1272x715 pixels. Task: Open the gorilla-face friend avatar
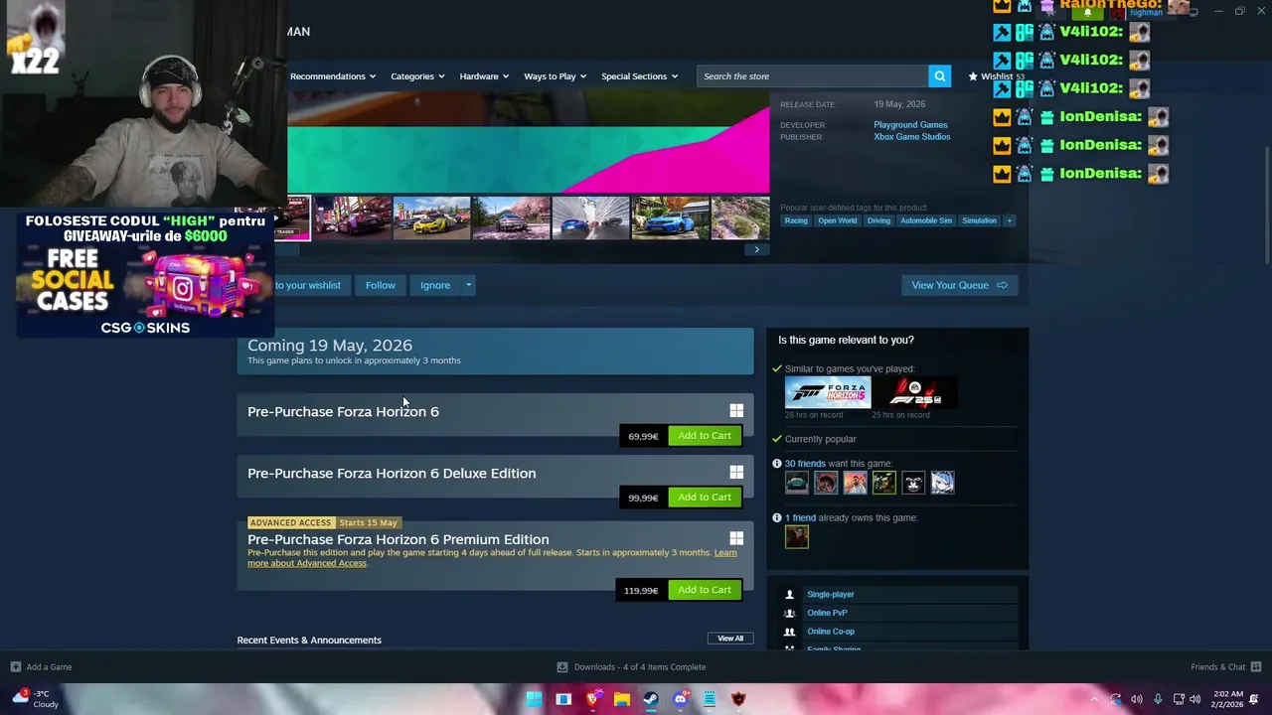point(913,483)
